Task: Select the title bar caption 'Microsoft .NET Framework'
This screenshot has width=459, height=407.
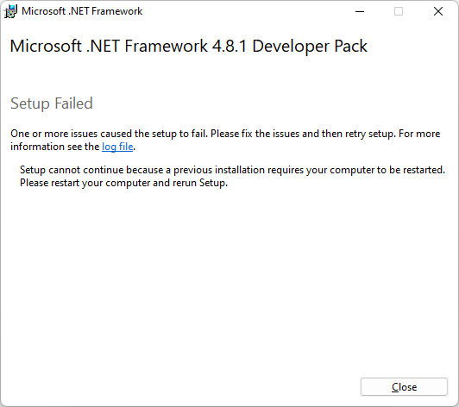Action: click(x=82, y=11)
